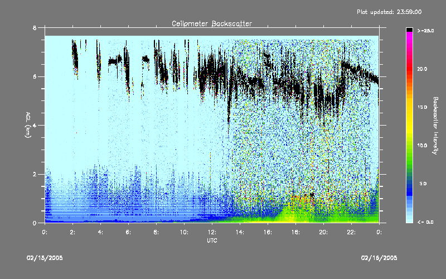Viewport: 446px width, 279px height.
Task: Click the y-axis tick label "8"
Action: (x=35, y=28)
